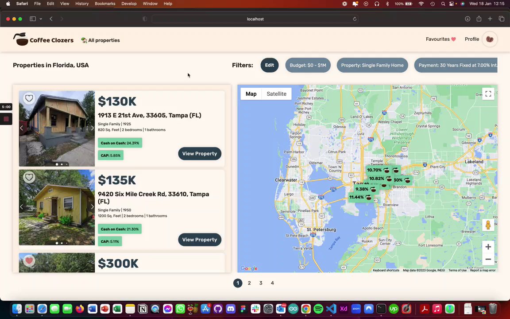
Task: View the 9420 Six Mile Creek Rd property
Action: pyautogui.click(x=199, y=240)
